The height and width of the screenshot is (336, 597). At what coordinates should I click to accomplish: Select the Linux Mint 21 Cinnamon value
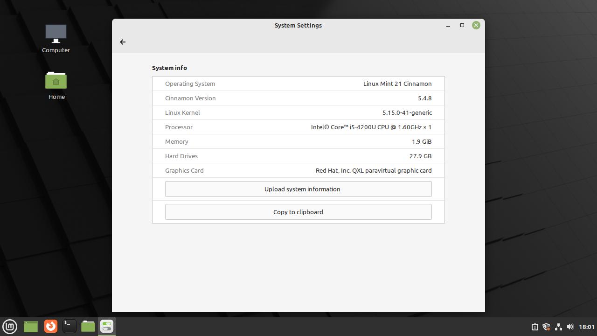click(397, 84)
